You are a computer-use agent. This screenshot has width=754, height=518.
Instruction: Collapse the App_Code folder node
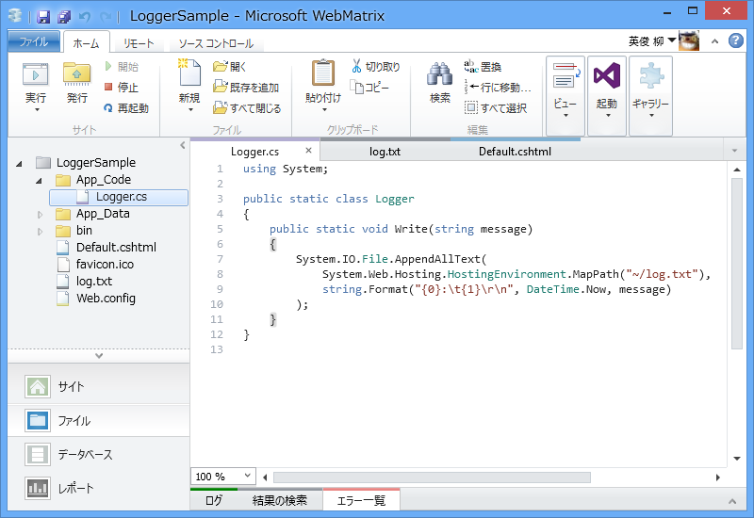click(39, 181)
